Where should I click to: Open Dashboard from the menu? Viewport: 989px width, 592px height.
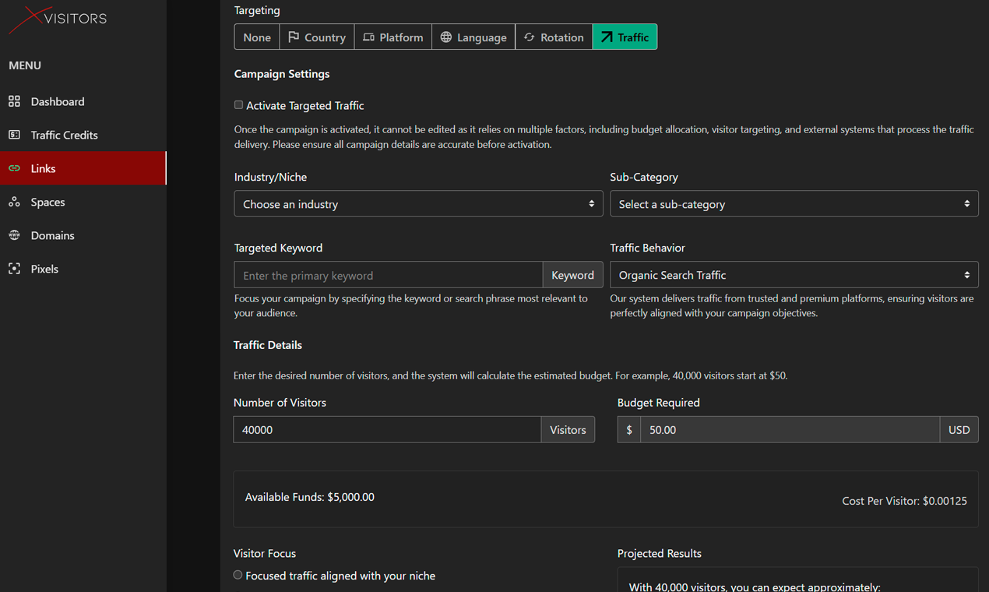click(x=83, y=101)
